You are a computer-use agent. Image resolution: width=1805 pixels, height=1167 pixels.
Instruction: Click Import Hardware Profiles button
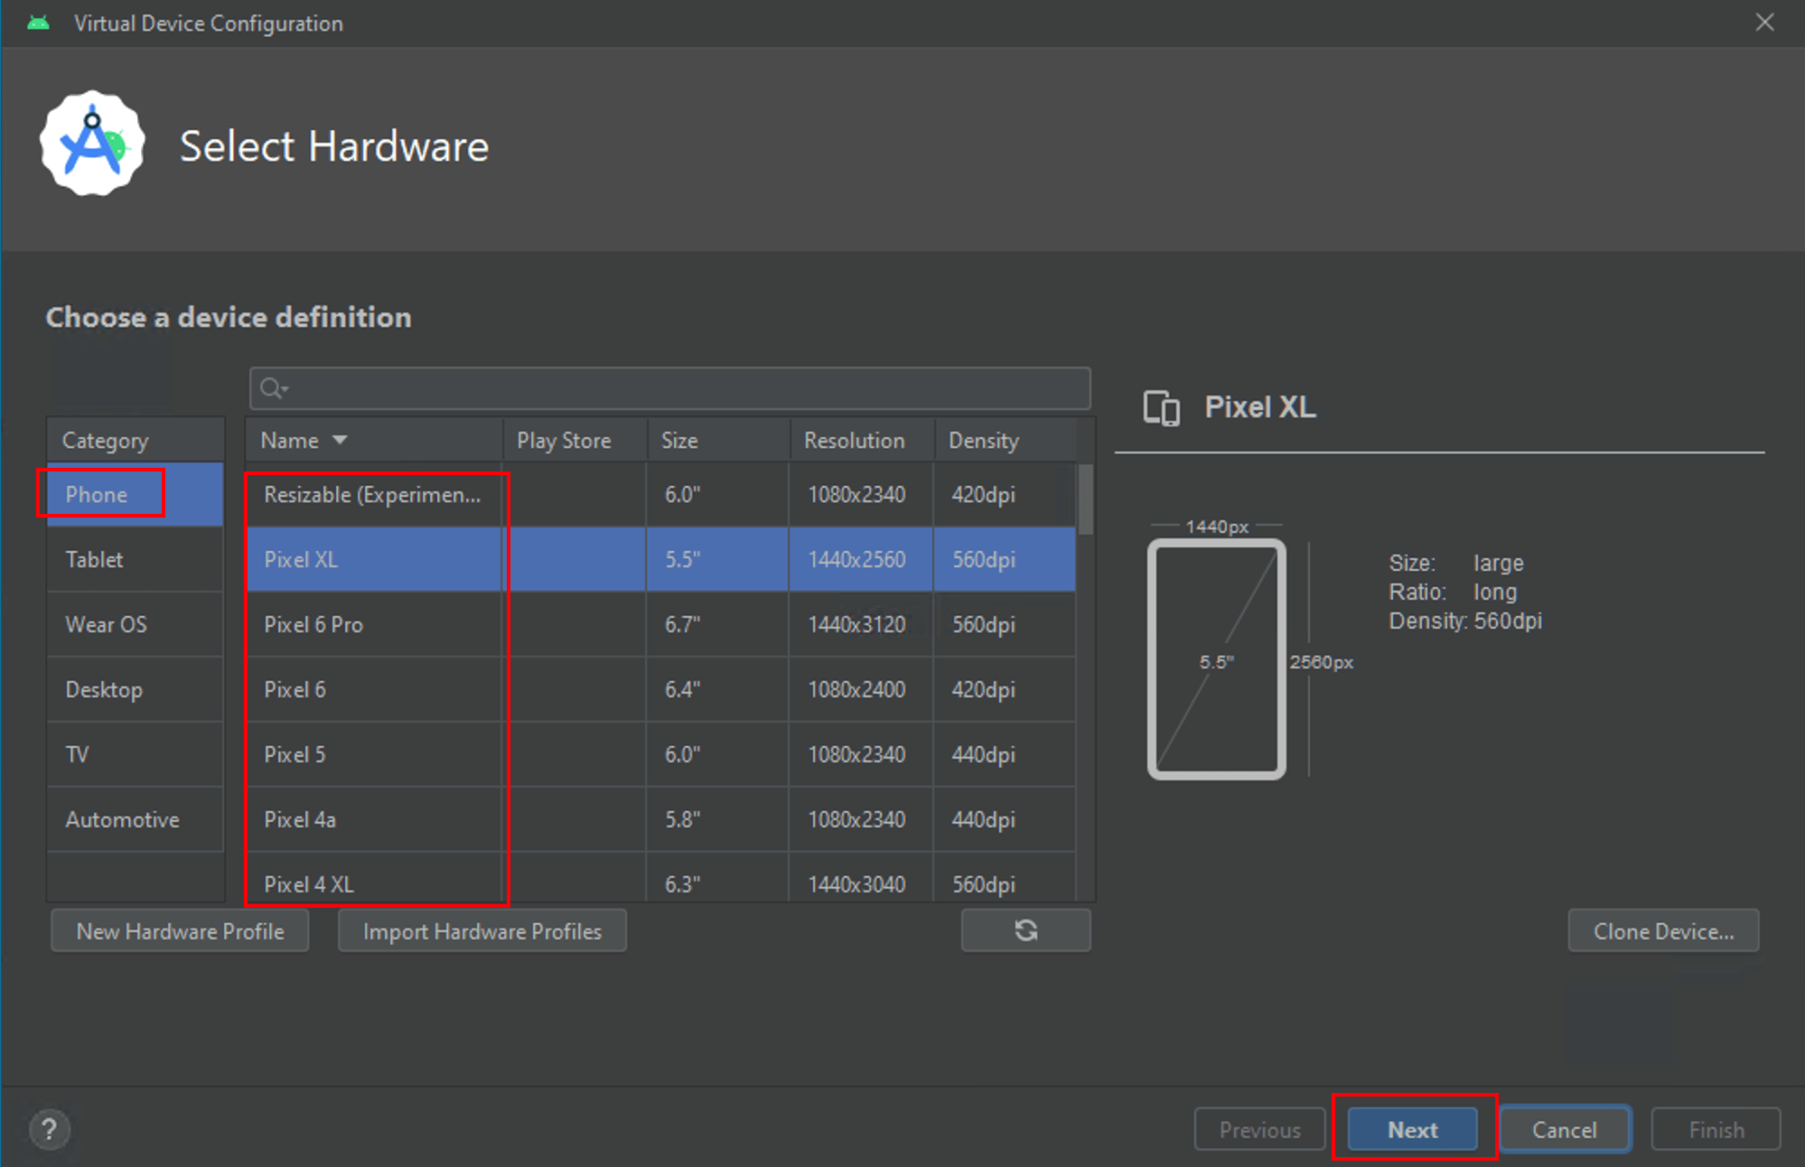[x=482, y=930]
